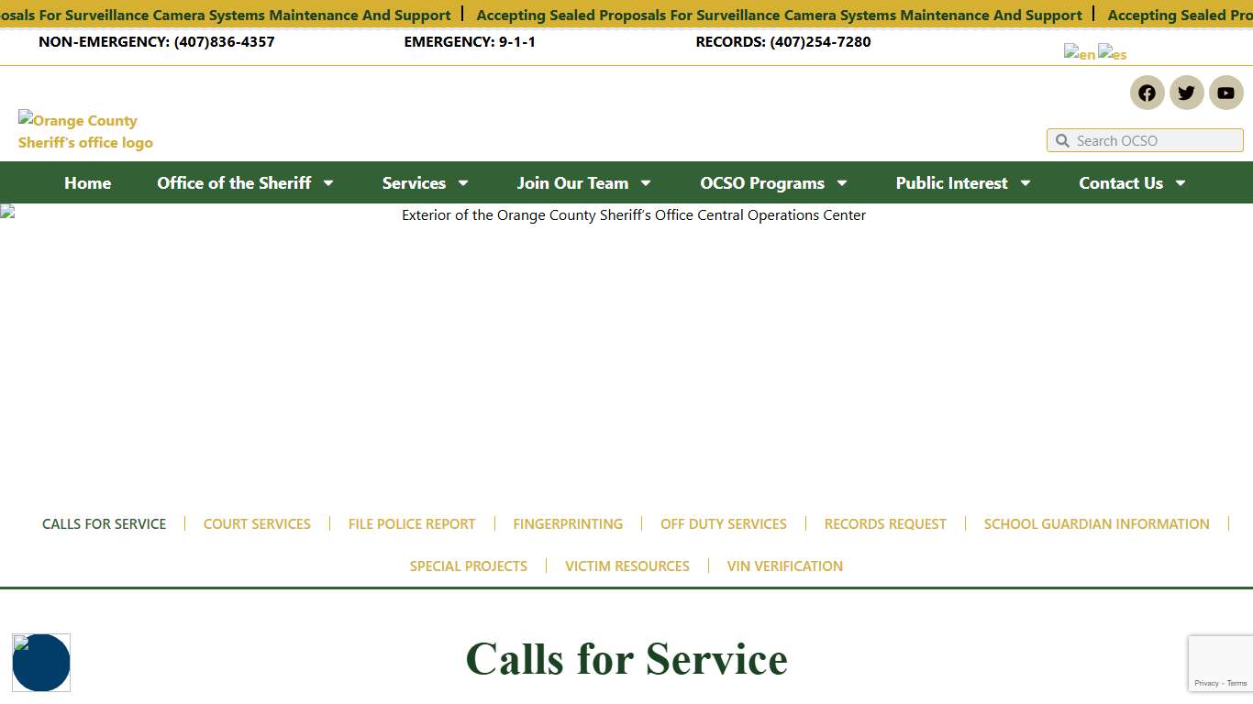Open the Office of the Sheriff menu
Screen dimensions: 1253x704
click(245, 182)
